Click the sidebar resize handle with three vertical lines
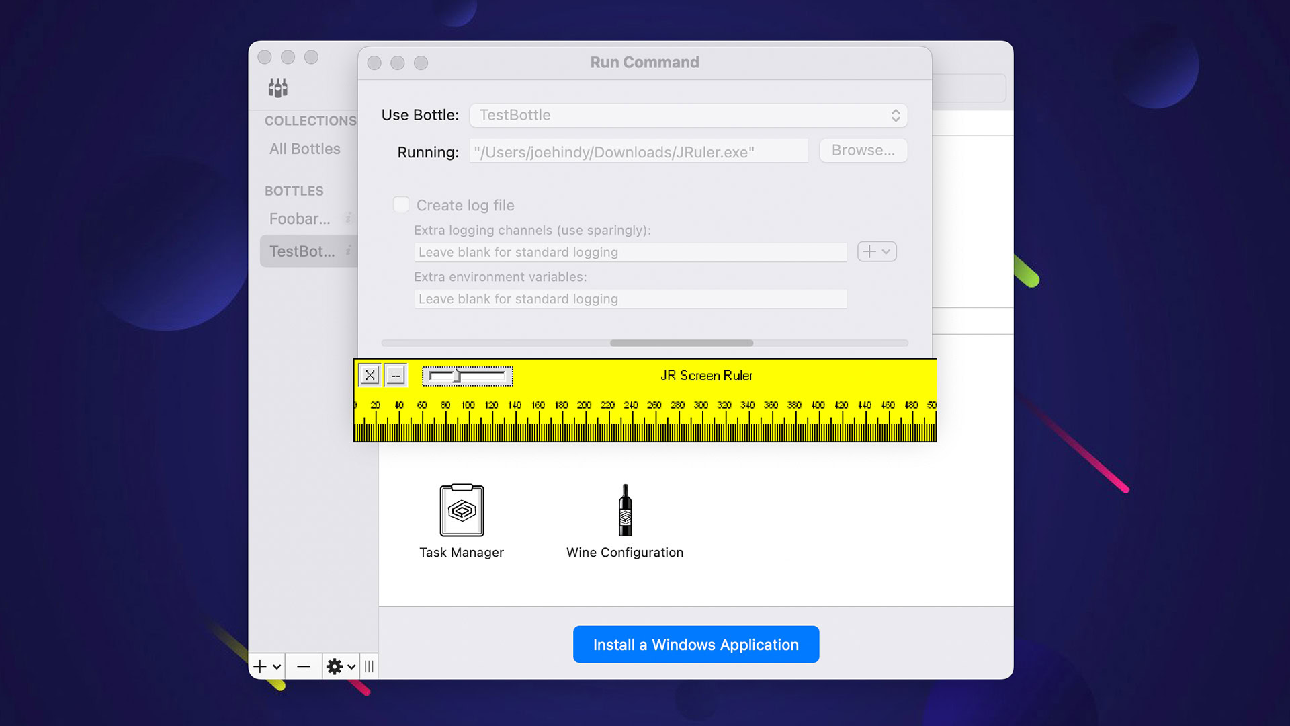 click(369, 666)
